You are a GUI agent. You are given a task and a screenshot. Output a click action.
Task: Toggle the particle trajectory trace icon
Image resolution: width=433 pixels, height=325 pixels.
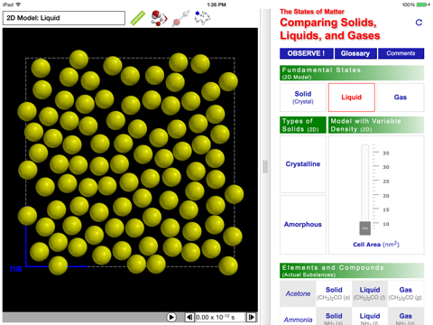tap(202, 17)
